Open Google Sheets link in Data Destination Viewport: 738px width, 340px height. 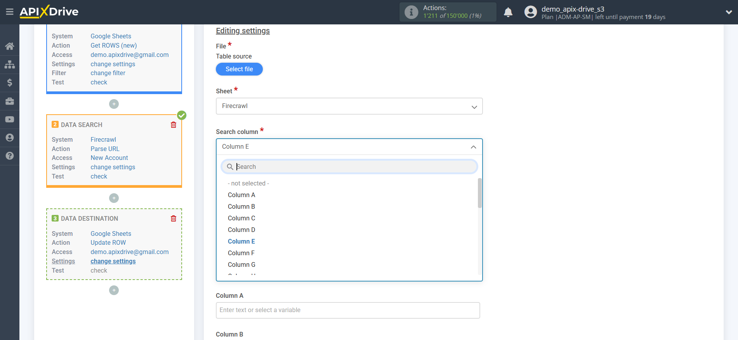pos(111,234)
